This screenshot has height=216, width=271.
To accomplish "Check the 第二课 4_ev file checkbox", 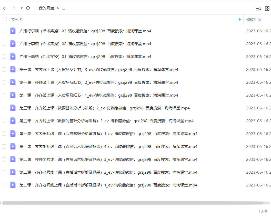I will (4, 146).
